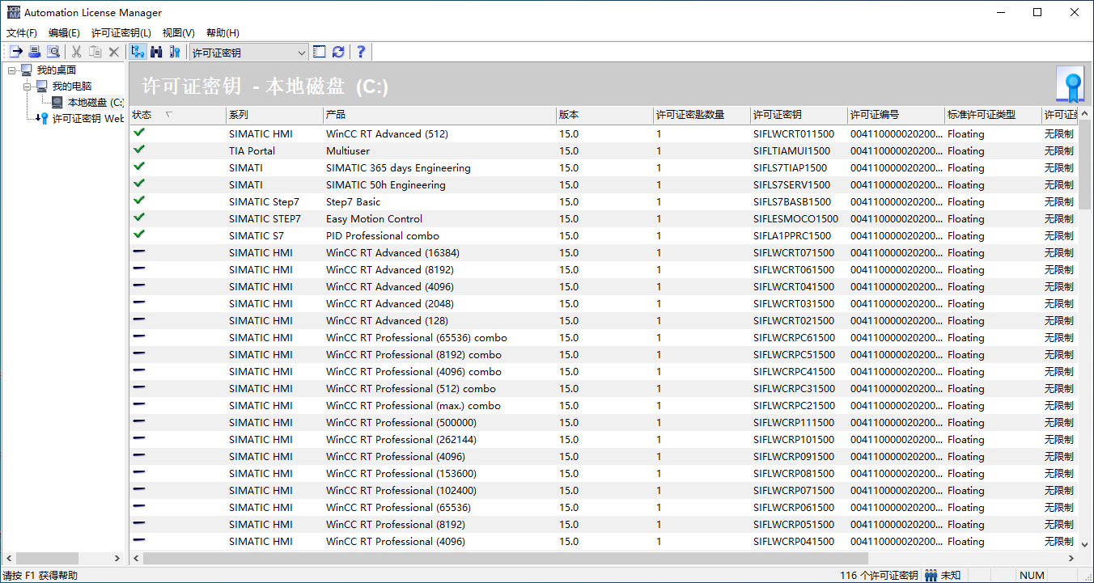Click green checkmark of Easy Motion Control row
The image size is (1094, 583).
pyautogui.click(x=139, y=217)
